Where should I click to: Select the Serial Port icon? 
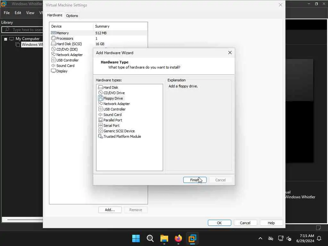click(x=100, y=125)
